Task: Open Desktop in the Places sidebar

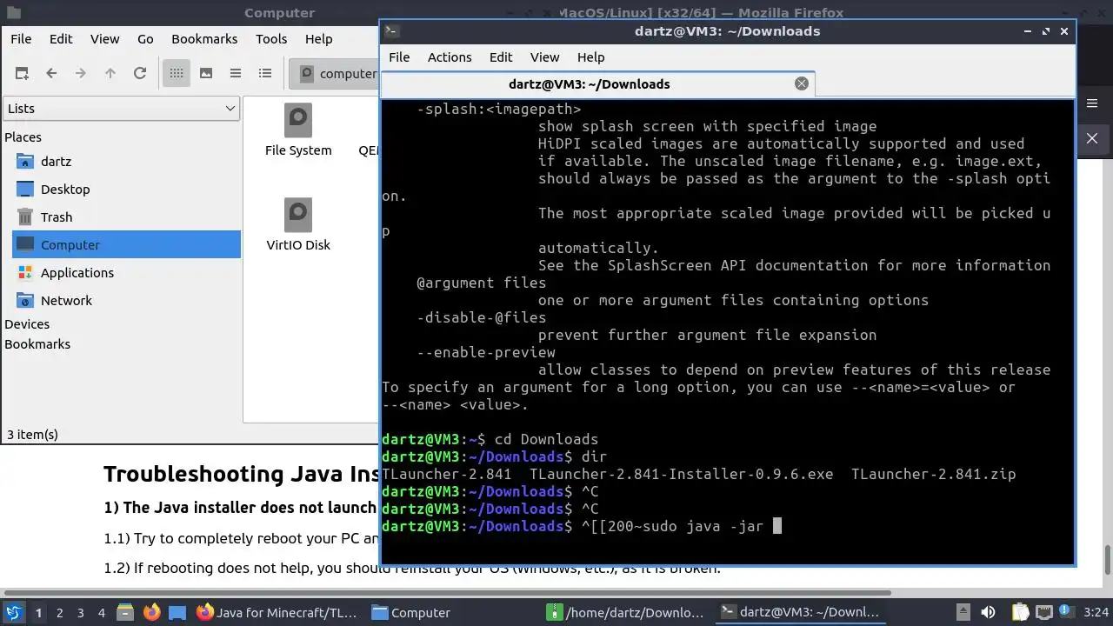Action: coord(65,190)
